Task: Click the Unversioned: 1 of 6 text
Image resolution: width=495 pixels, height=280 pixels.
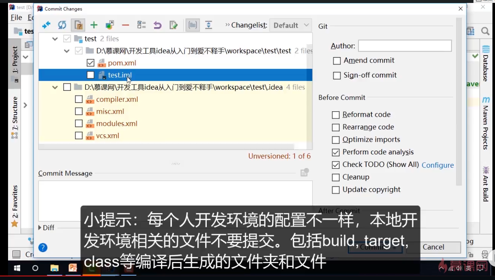Action: click(280, 156)
